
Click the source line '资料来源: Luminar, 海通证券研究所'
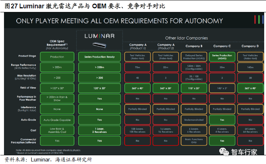tap(48, 160)
